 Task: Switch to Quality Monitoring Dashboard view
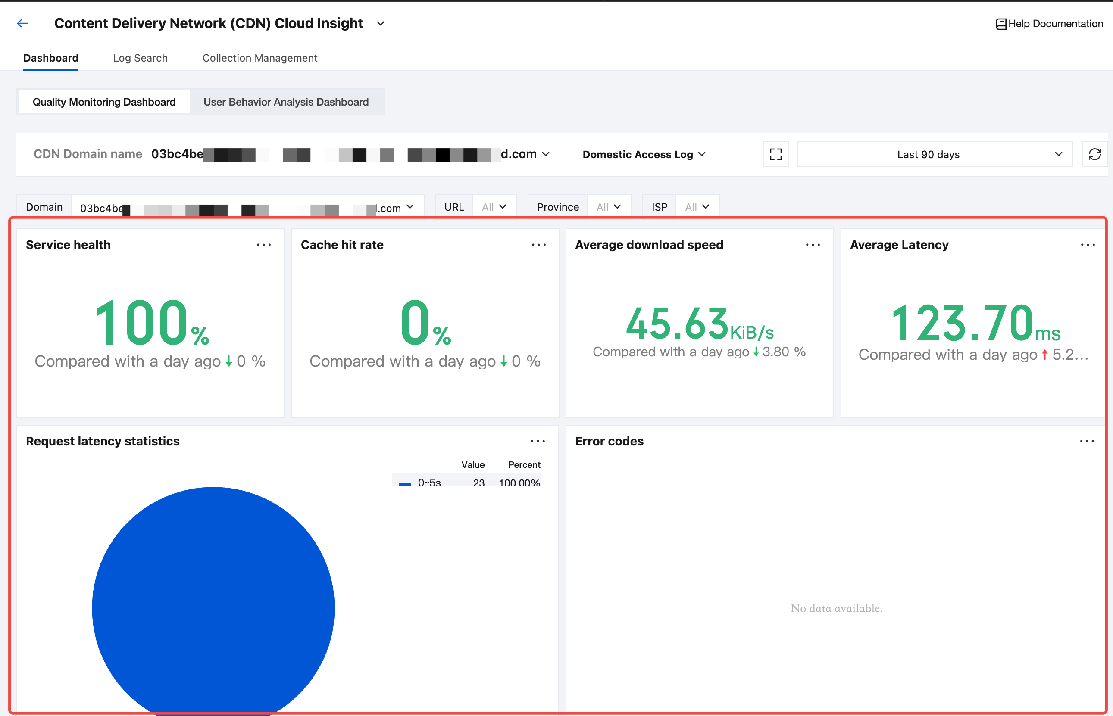(x=104, y=102)
